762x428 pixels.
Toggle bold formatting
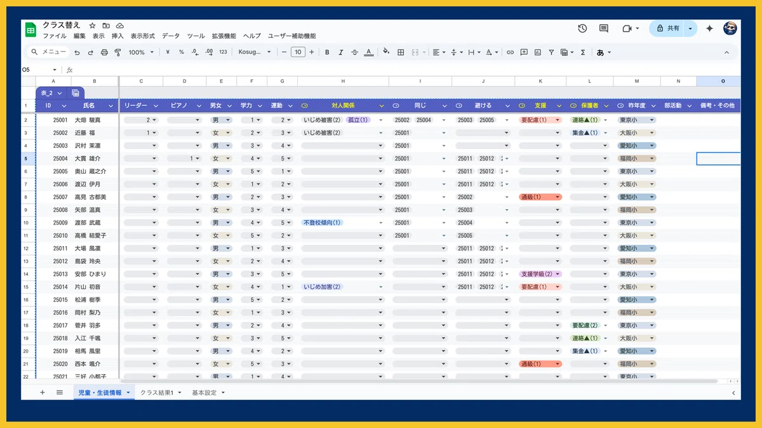[327, 52]
